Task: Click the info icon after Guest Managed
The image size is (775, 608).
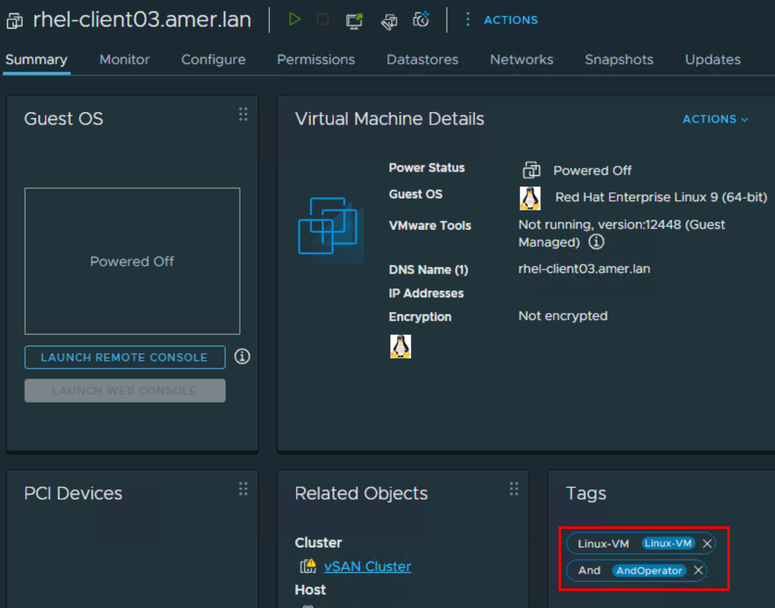Action: point(595,242)
